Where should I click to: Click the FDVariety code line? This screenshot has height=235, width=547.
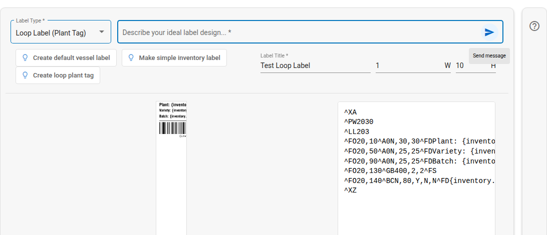coord(419,151)
